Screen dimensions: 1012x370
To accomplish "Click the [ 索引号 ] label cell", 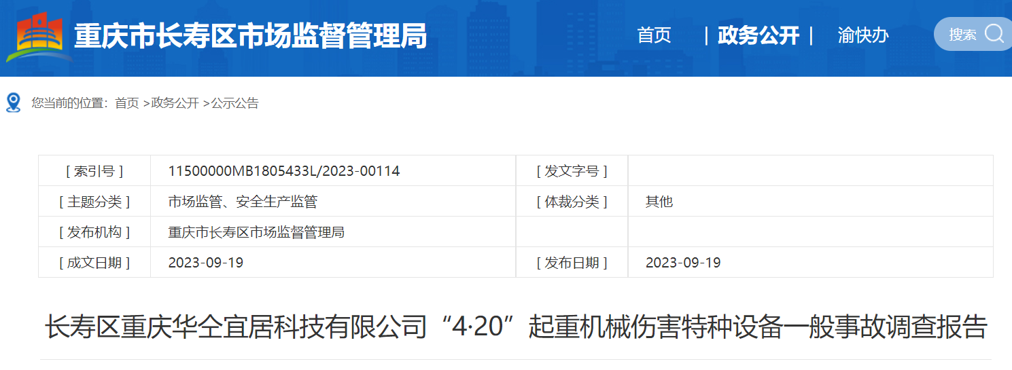I will 94,171.
